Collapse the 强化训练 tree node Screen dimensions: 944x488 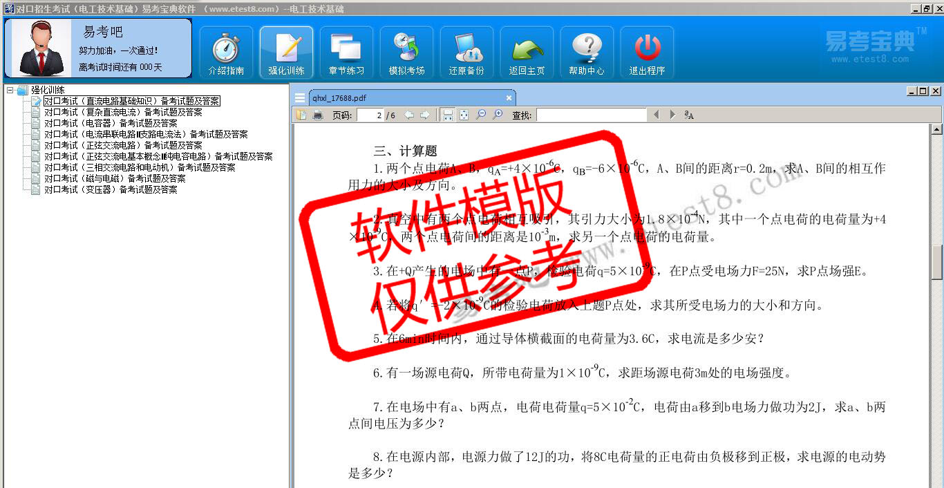tap(10, 91)
